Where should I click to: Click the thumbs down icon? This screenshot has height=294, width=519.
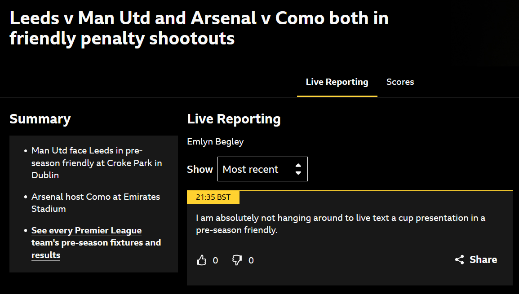[237, 260]
